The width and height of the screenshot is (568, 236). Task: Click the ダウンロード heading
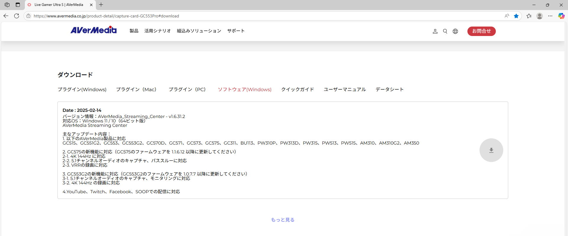75,75
